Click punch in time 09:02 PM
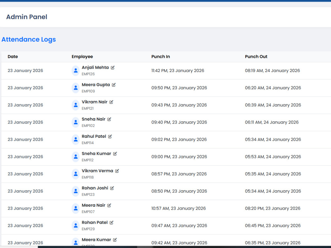331x248 pixels. [x=179, y=140]
